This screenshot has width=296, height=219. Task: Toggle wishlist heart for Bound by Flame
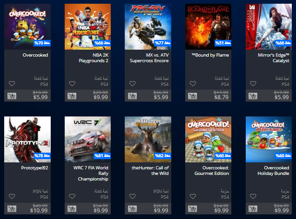193,84
